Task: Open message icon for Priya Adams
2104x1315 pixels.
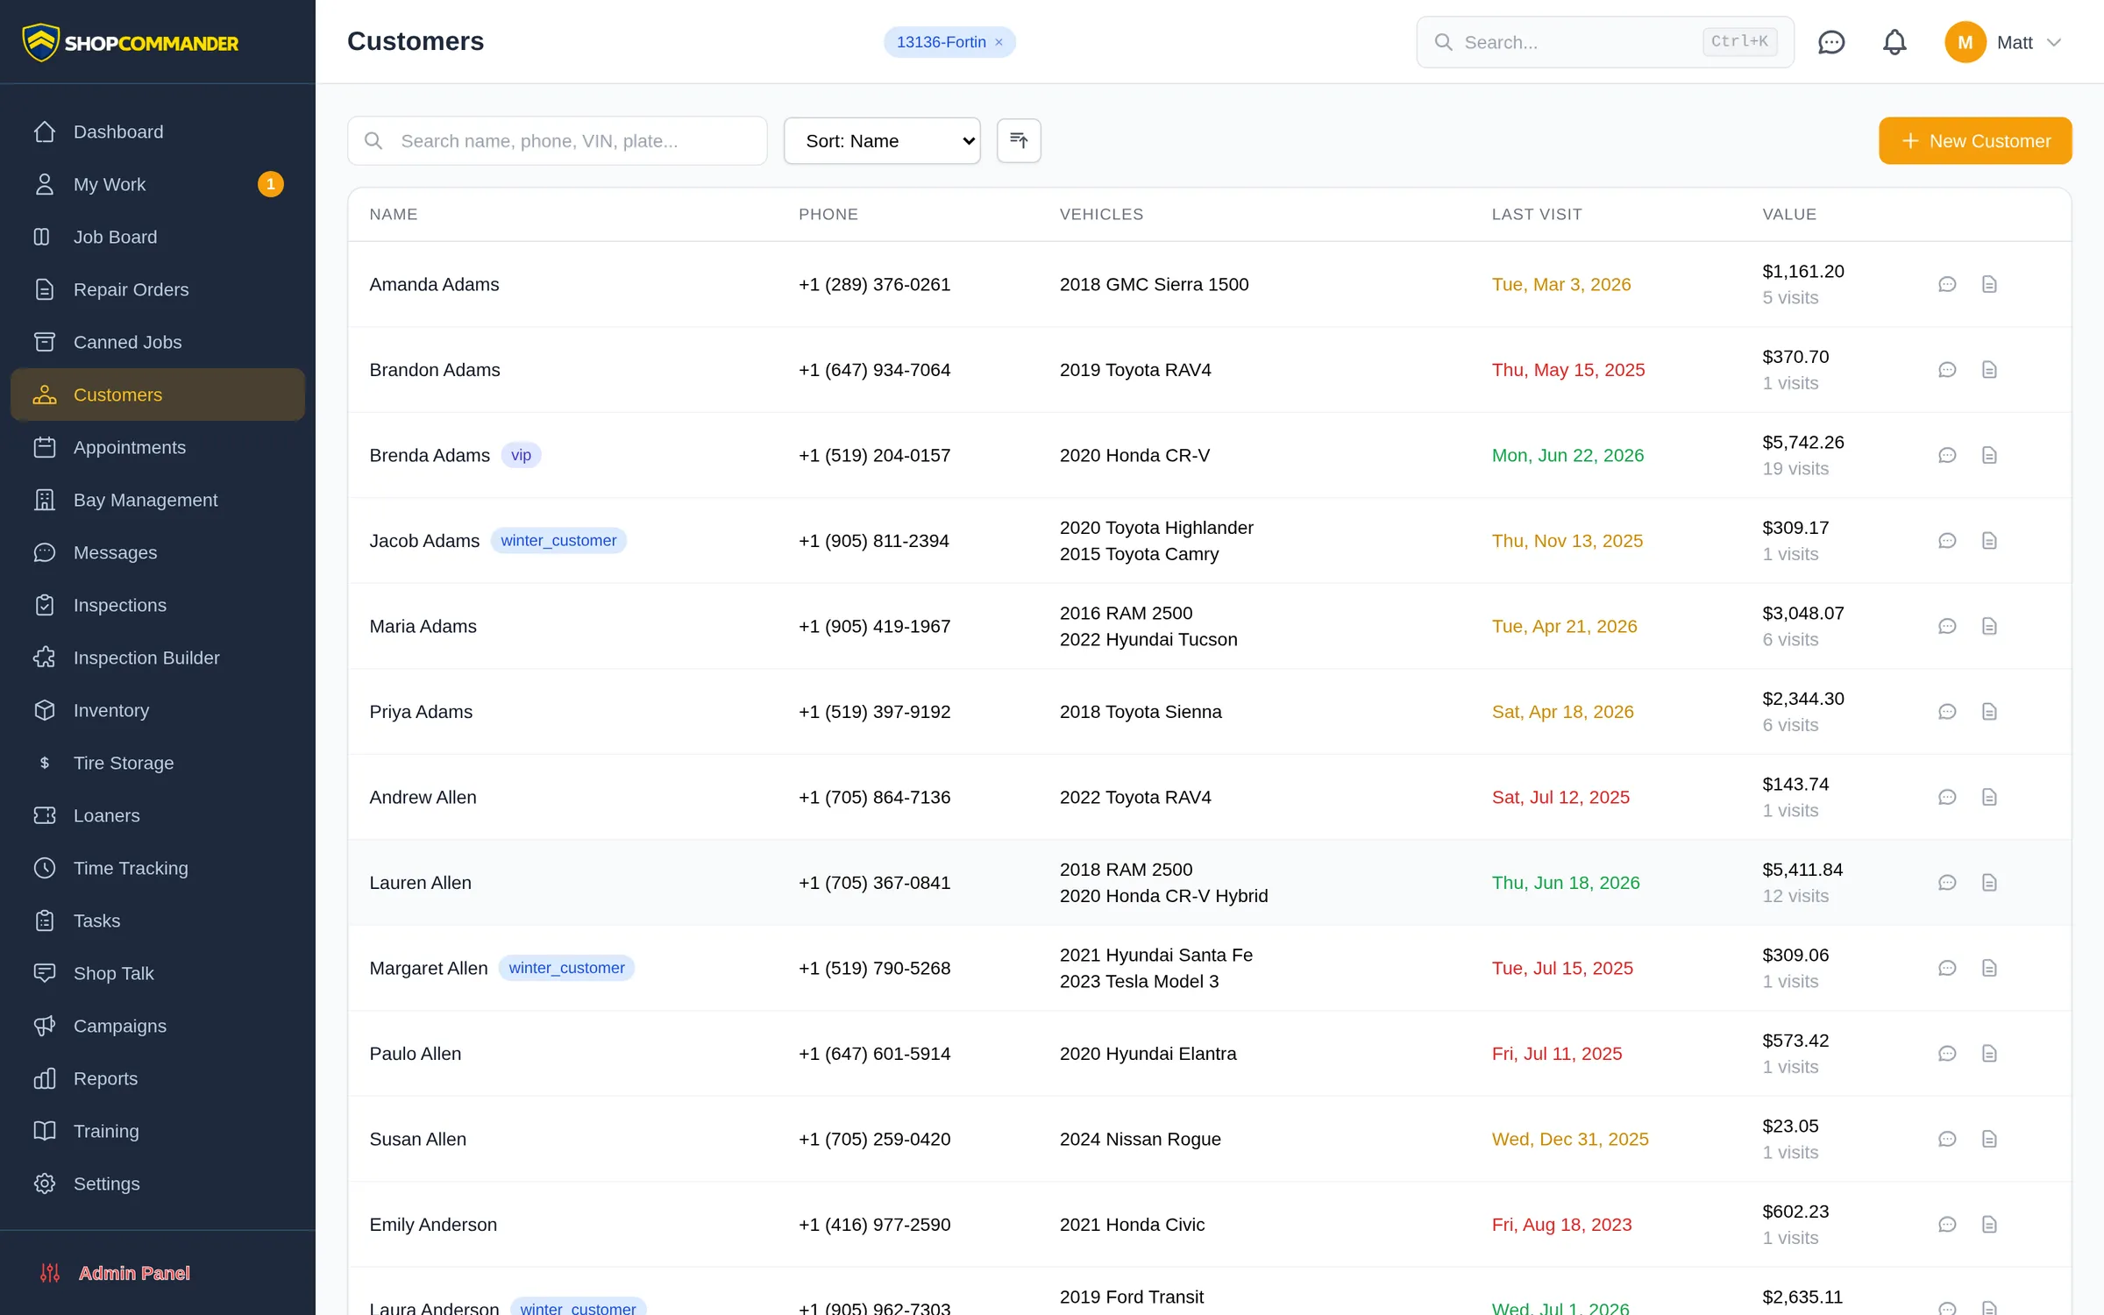Action: point(1947,712)
